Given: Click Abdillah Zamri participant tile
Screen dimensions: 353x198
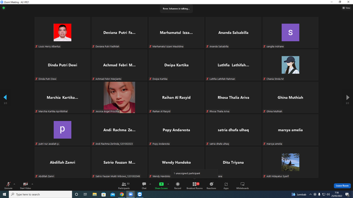Looking at the screenshot, I should click(62, 162).
